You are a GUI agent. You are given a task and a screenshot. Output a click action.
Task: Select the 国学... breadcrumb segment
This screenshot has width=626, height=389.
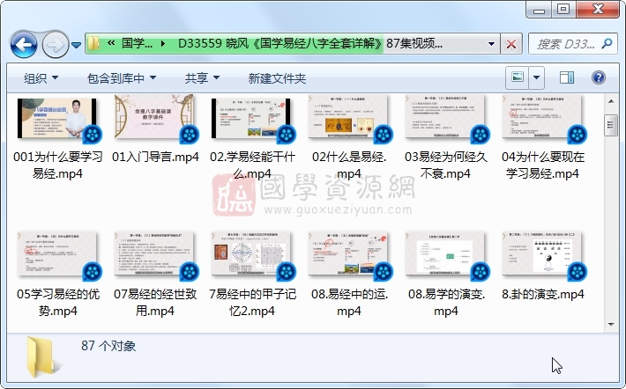tap(137, 43)
